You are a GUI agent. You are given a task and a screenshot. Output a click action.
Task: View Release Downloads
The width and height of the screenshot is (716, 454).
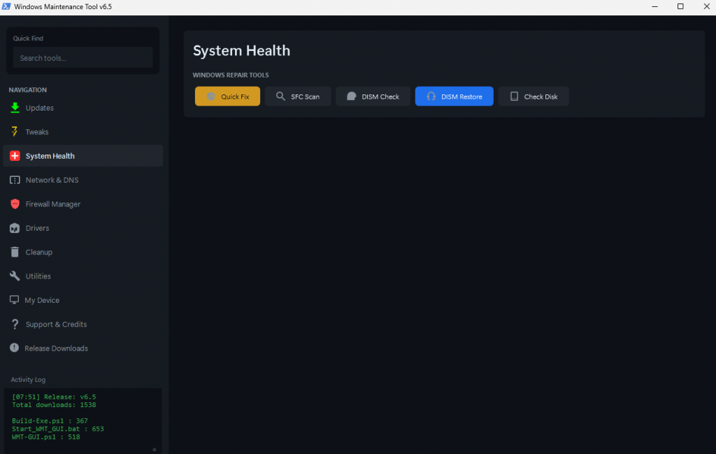click(83, 348)
